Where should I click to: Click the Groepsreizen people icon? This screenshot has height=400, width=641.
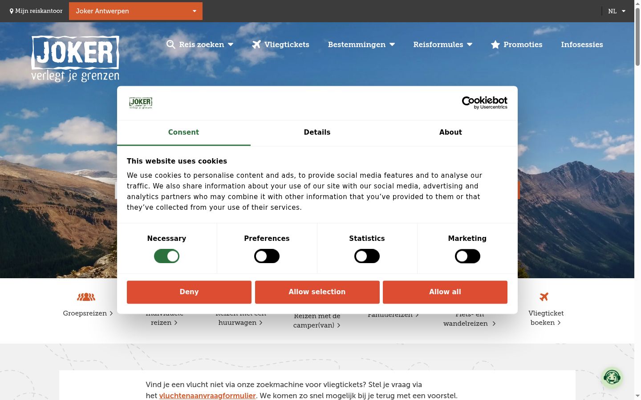pyautogui.click(x=86, y=297)
